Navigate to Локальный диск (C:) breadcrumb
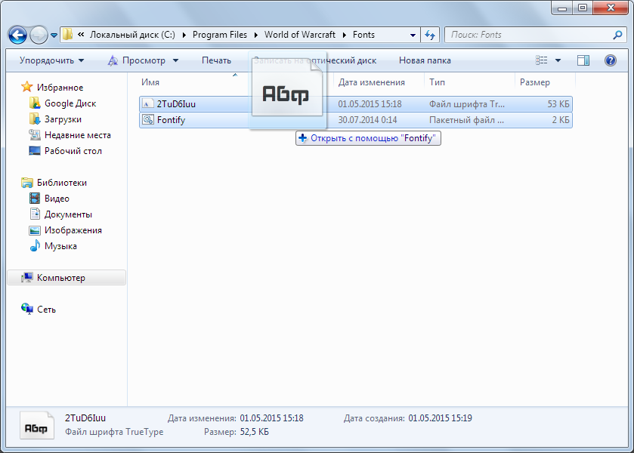Viewport: 634px width, 453px height. (x=132, y=35)
